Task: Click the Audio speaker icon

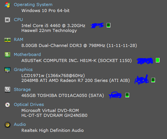Action: pyautogui.click(x=8, y=125)
